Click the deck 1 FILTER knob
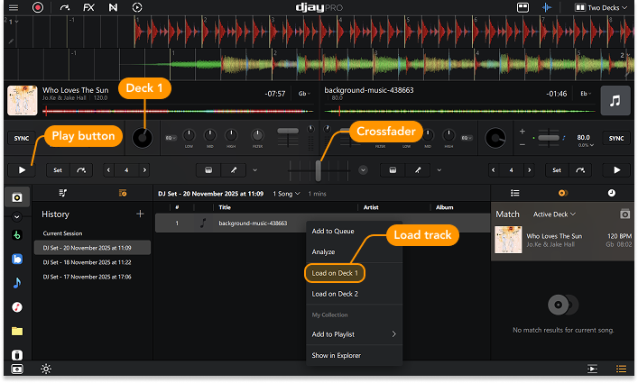Viewport: 638px width, 383px height. (257, 135)
